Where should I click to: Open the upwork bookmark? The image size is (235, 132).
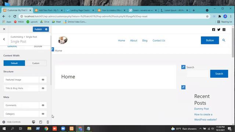tap(32, 22)
